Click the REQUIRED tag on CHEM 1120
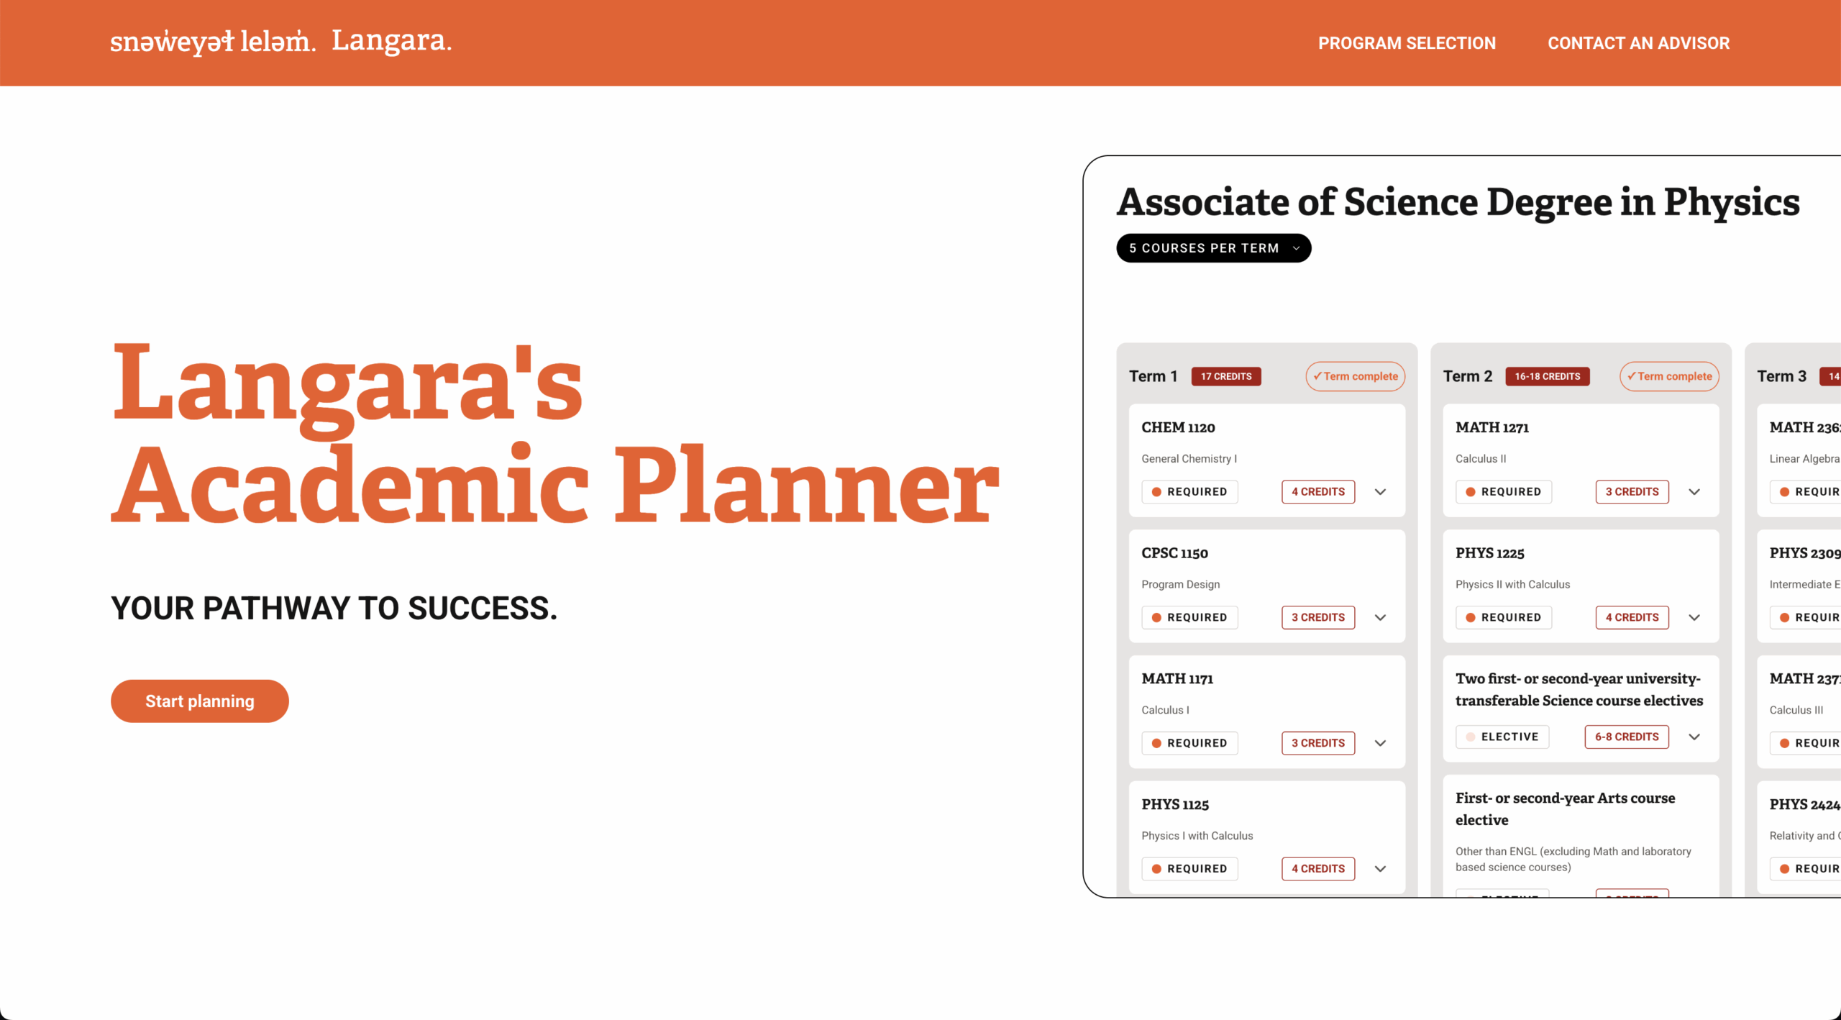This screenshot has height=1020, width=1841. coord(1189,492)
